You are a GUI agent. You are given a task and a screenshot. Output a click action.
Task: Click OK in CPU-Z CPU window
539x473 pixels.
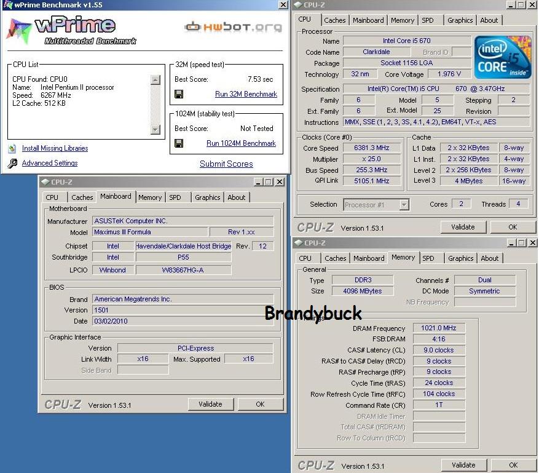[x=513, y=227]
